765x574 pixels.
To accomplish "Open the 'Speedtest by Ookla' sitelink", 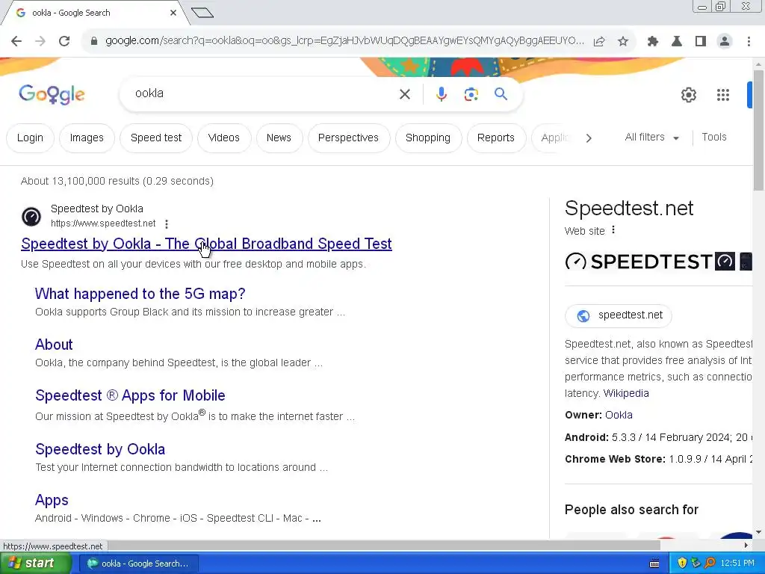I will (100, 449).
